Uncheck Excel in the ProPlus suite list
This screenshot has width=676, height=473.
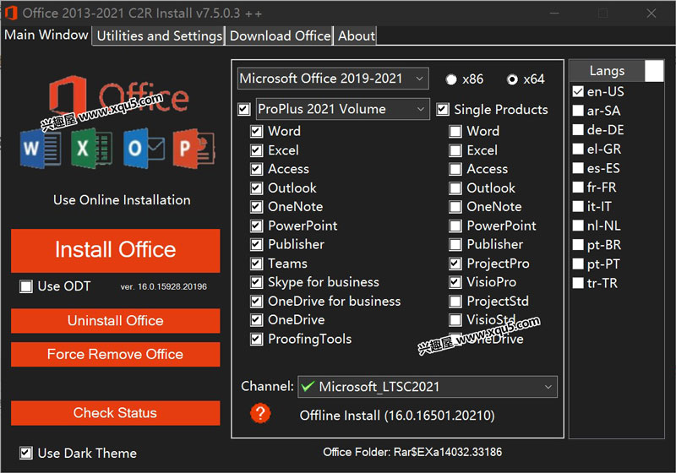pos(257,150)
